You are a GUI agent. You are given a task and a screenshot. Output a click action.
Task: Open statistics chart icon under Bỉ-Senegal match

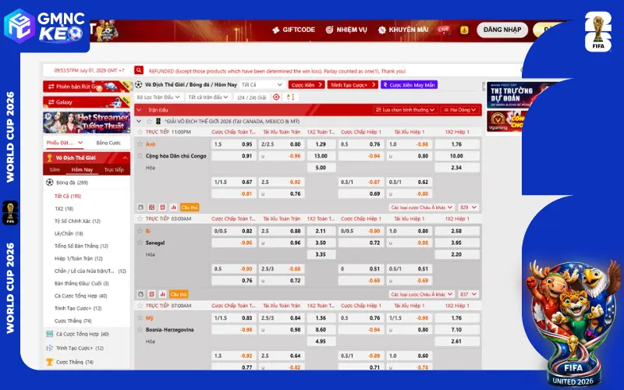[162, 294]
